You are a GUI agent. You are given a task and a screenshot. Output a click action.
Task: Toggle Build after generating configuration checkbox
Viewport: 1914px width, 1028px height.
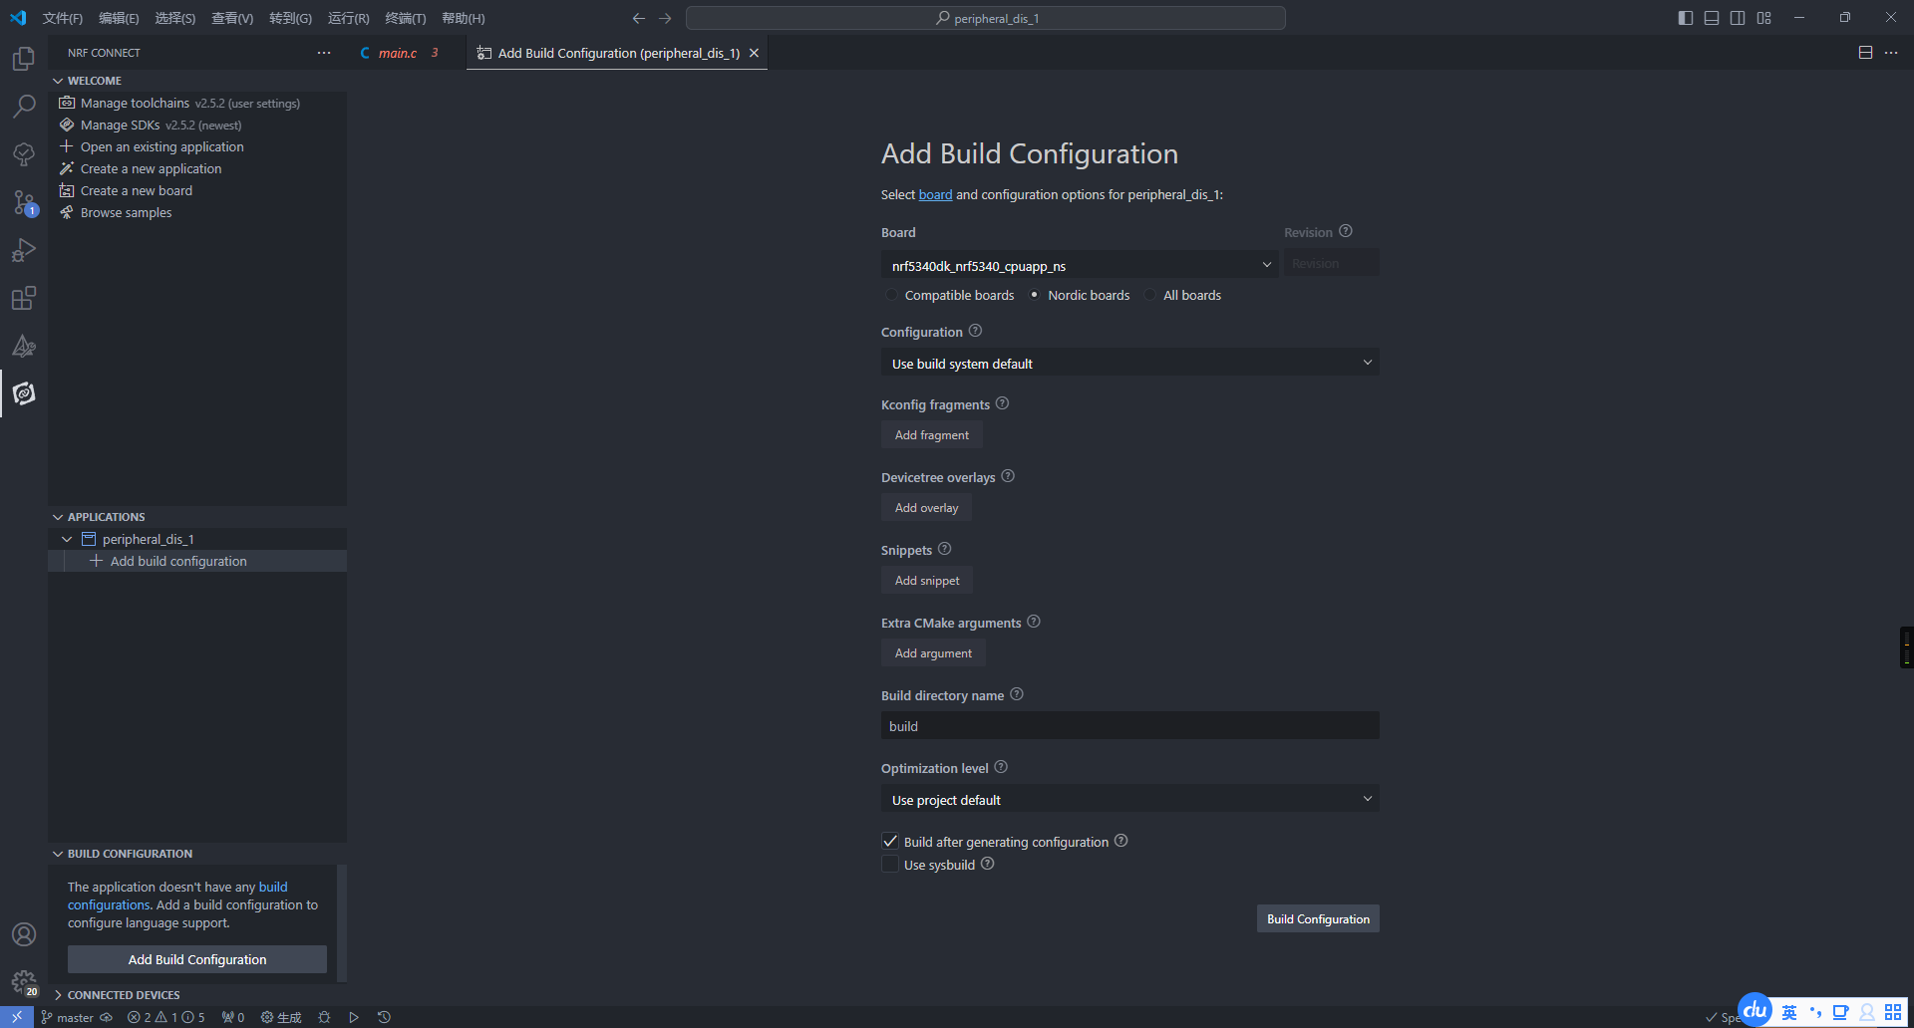(x=890, y=842)
